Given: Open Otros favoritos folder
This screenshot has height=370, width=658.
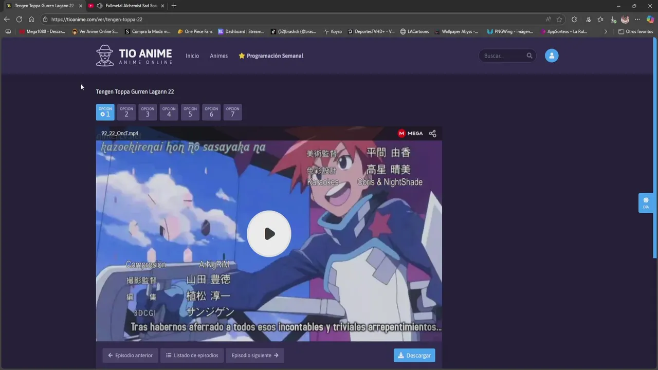Looking at the screenshot, I should point(635,31).
